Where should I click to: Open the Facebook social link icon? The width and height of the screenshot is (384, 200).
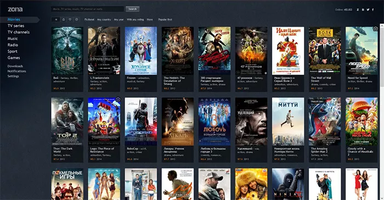point(373,10)
